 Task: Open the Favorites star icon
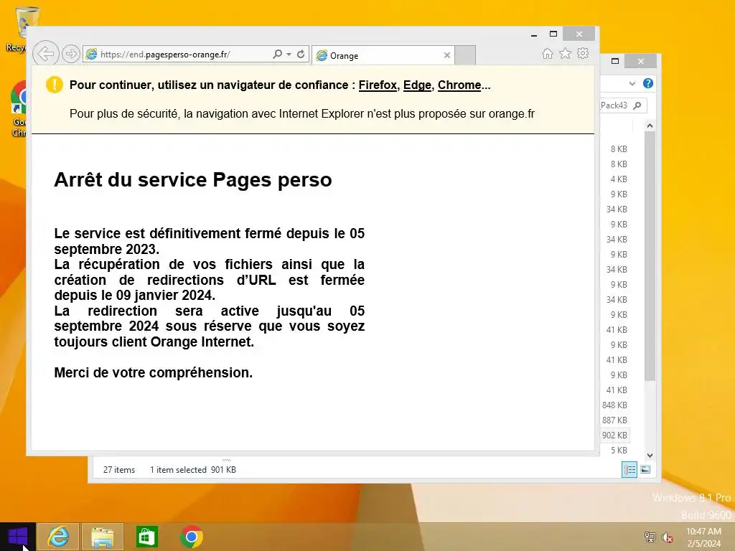point(565,54)
